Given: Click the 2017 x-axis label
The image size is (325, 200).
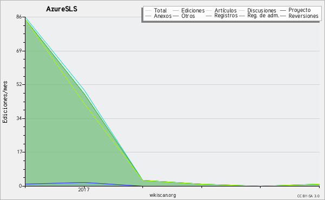Looking at the screenshot, I should [x=84, y=189].
